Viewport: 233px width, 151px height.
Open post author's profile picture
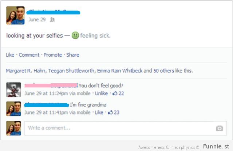pos(15,15)
